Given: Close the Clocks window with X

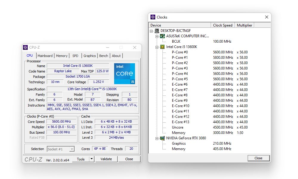Looking at the screenshot, I should click(x=267, y=17).
